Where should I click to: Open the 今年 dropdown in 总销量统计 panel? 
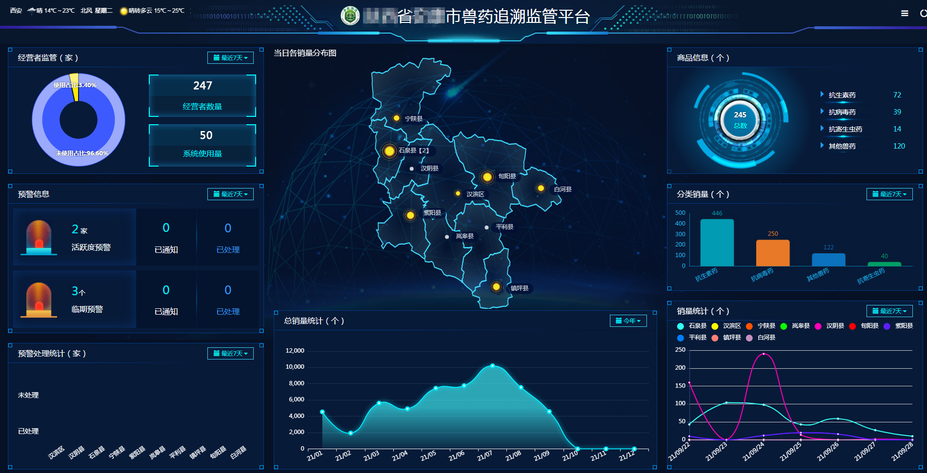628,321
